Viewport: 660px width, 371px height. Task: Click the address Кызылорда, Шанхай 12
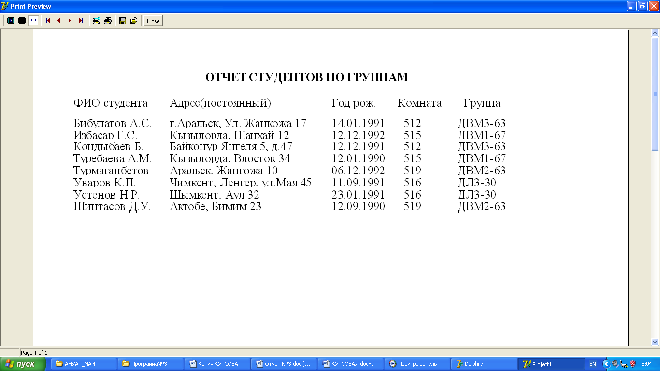[x=230, y=135]
